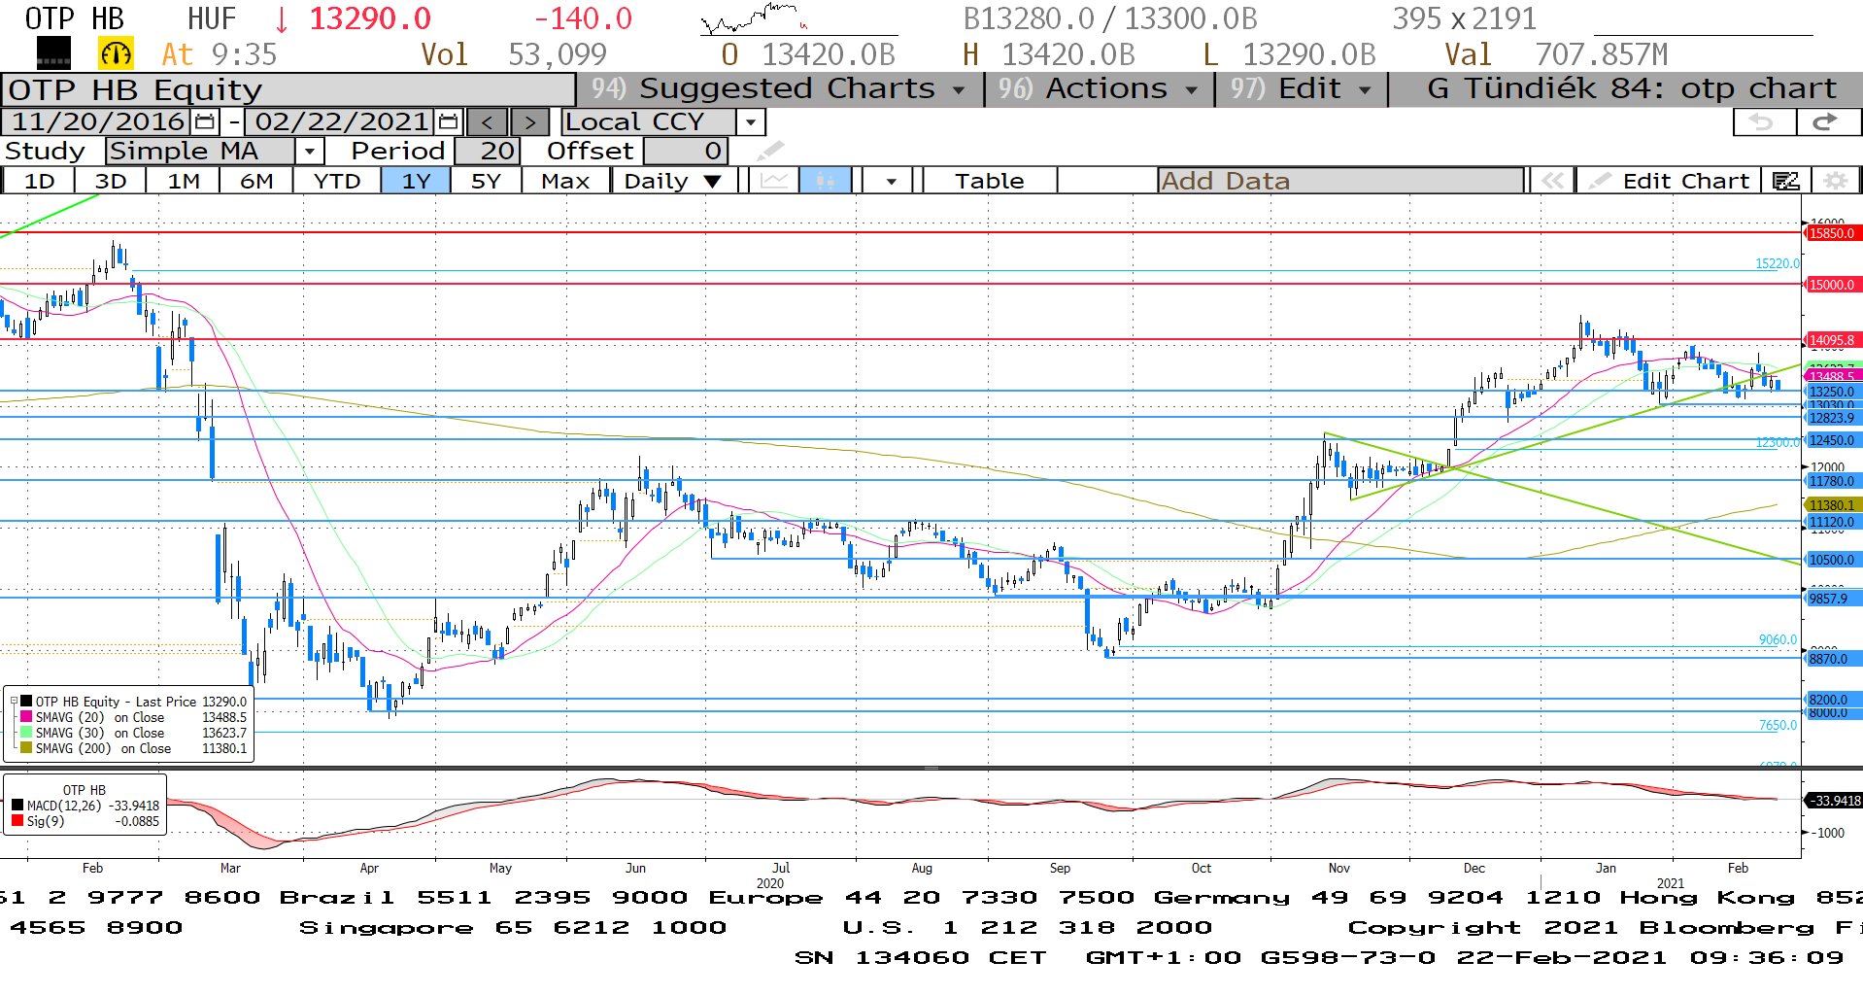Click the Sig(9) red legend swatch

pyautogui.click(x=17, y=821)
